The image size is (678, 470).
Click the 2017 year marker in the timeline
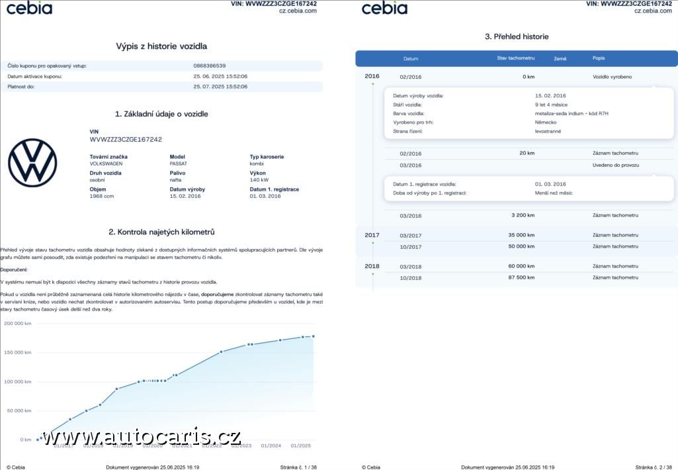[372, 235]
